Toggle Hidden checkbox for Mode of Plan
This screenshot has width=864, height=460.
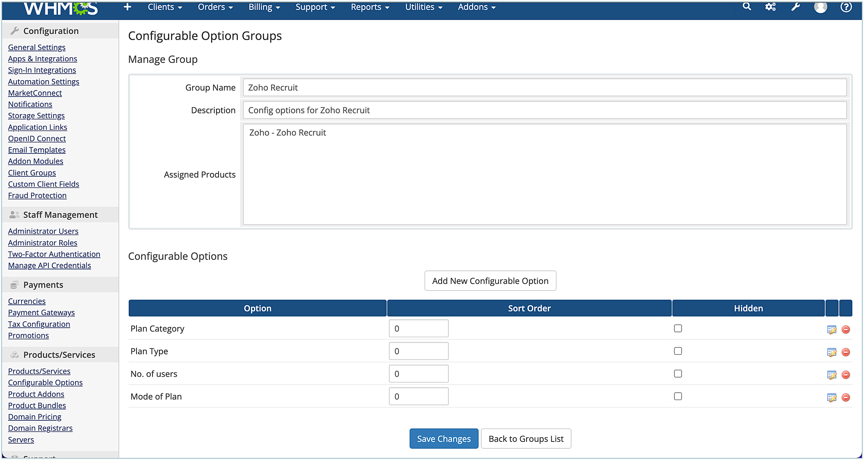tap(678, 396)
